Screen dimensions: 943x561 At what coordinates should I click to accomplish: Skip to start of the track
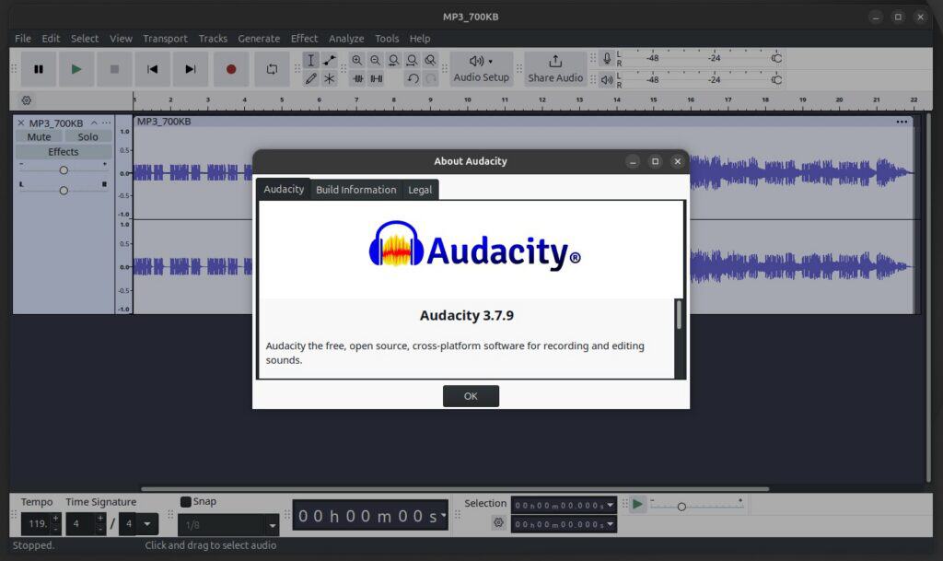[152, 69]
